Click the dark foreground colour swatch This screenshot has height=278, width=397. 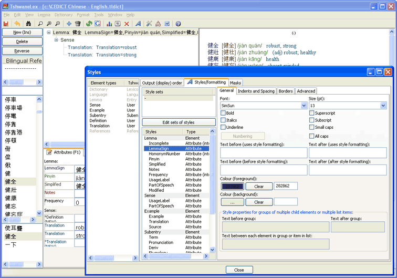(x=233, y=187)
